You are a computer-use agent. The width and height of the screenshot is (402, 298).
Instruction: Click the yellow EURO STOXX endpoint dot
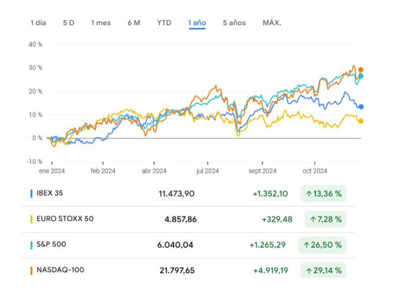[x=361, y=121]
